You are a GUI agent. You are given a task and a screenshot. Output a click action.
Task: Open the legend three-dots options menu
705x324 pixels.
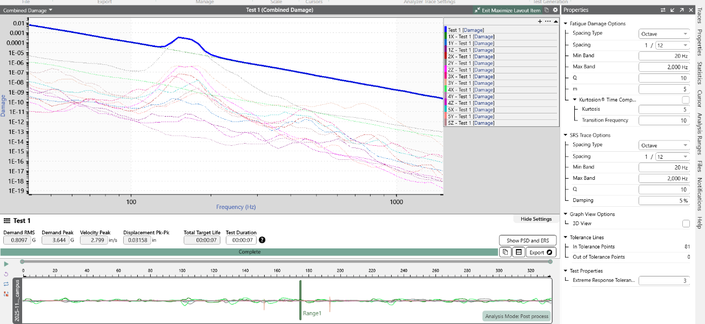pyautogui.click(x=547, y=22)
